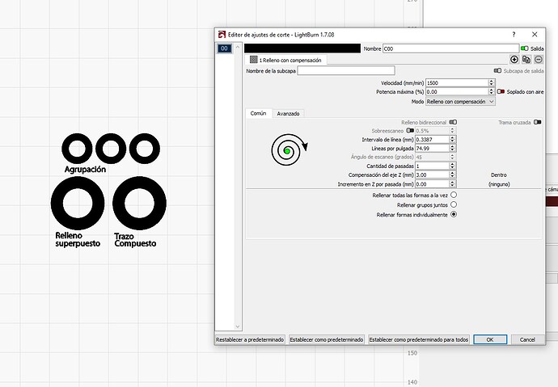The height and width of the screenshot is (387, 558).
Task: Click the Nombre de la subcapa field
Action: click(346, 71)
